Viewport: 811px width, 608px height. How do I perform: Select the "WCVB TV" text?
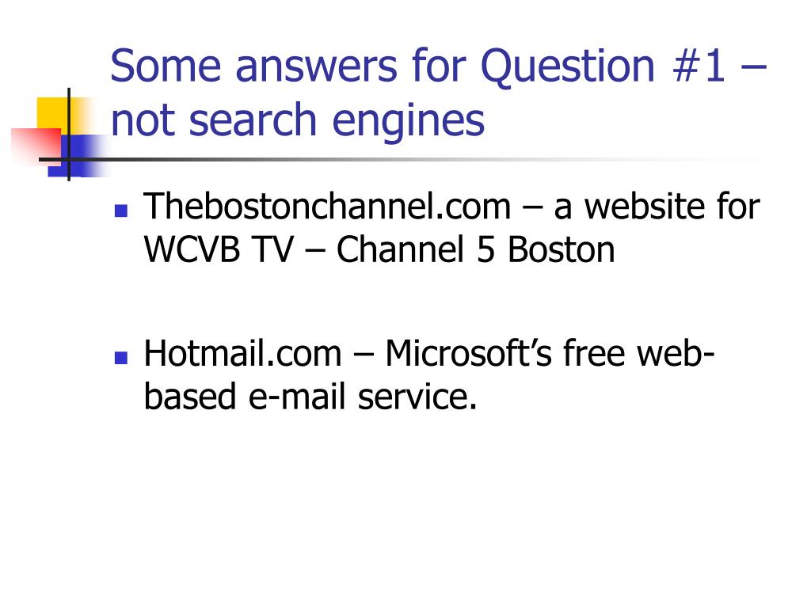[x=219, y=249]
